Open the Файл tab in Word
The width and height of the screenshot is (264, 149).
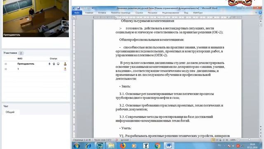pyautogui.click(x=77, y=13)
